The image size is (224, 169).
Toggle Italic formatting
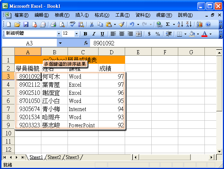[x=94, y=34]
